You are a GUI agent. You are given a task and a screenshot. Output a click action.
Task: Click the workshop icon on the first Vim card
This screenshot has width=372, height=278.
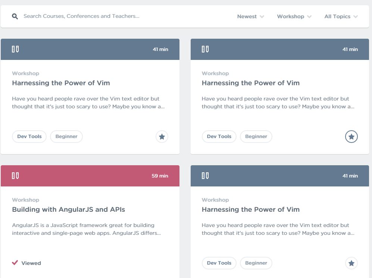pos(15,49)
